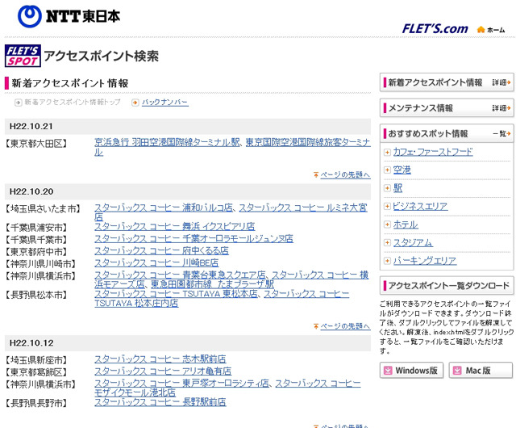Open スターバックス 東戸塚オーロラシティ店 link

point(181,383)
